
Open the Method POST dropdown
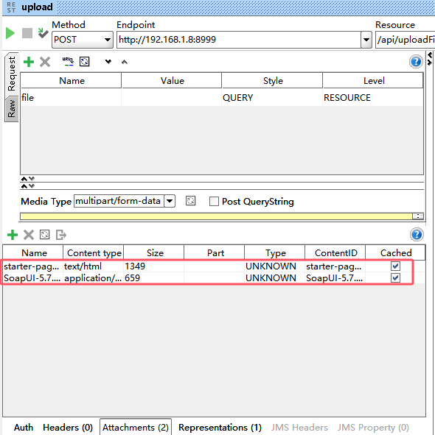pos(83,40)
